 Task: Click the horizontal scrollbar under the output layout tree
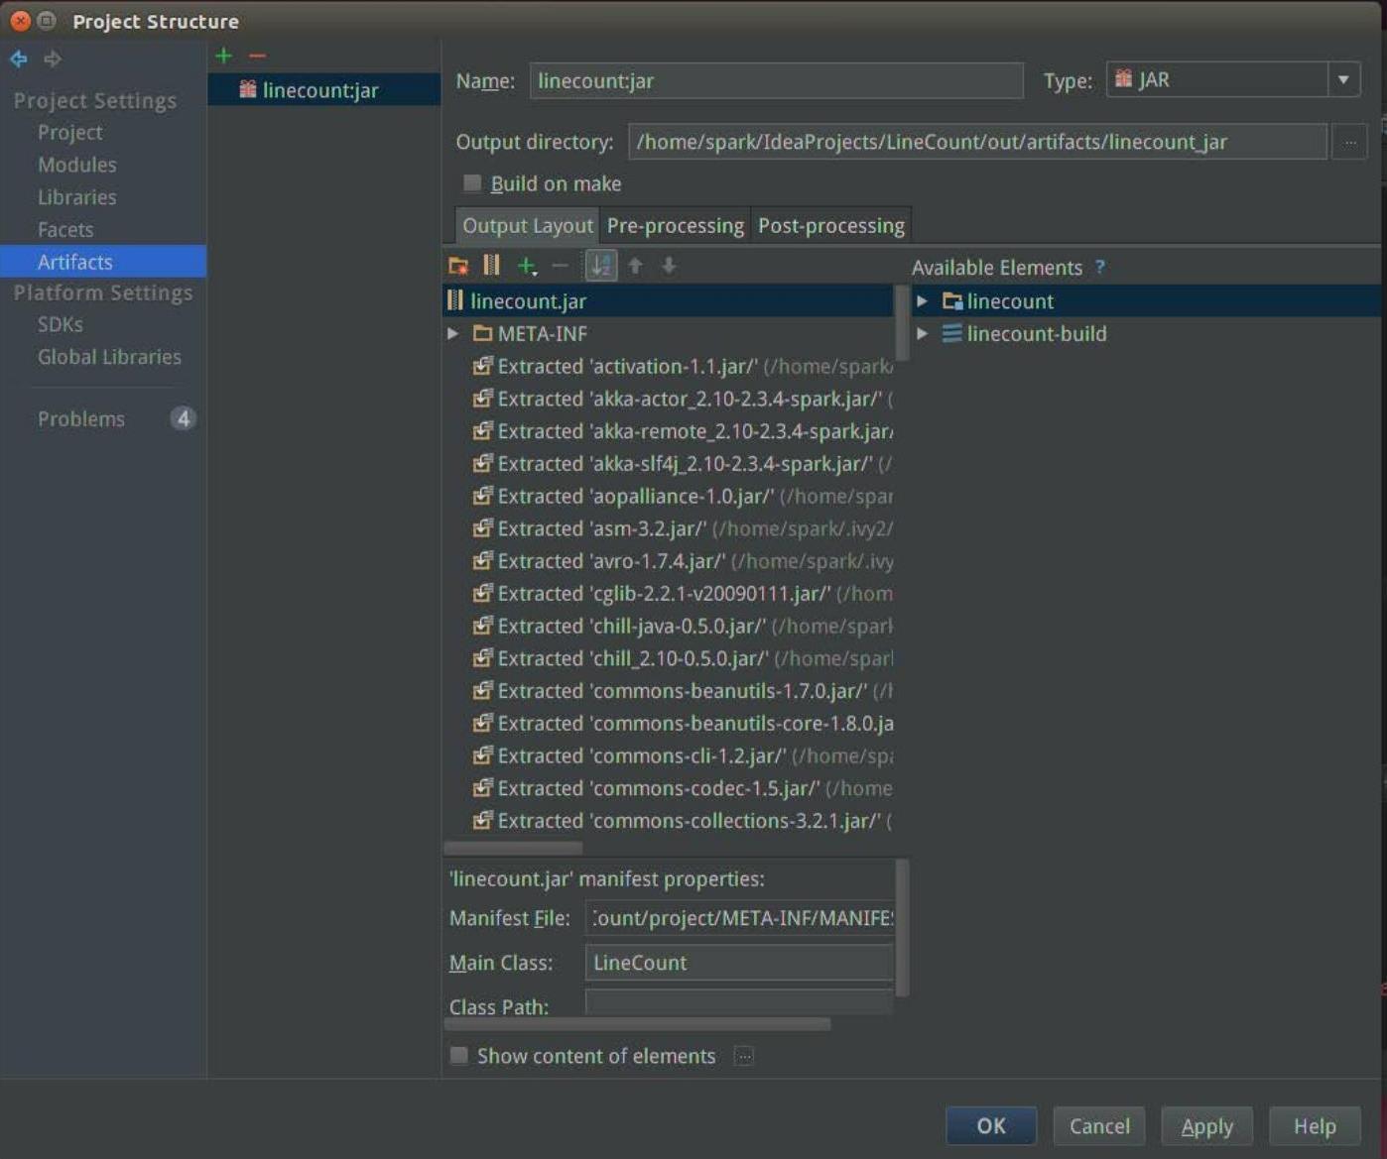click(514, 849)
